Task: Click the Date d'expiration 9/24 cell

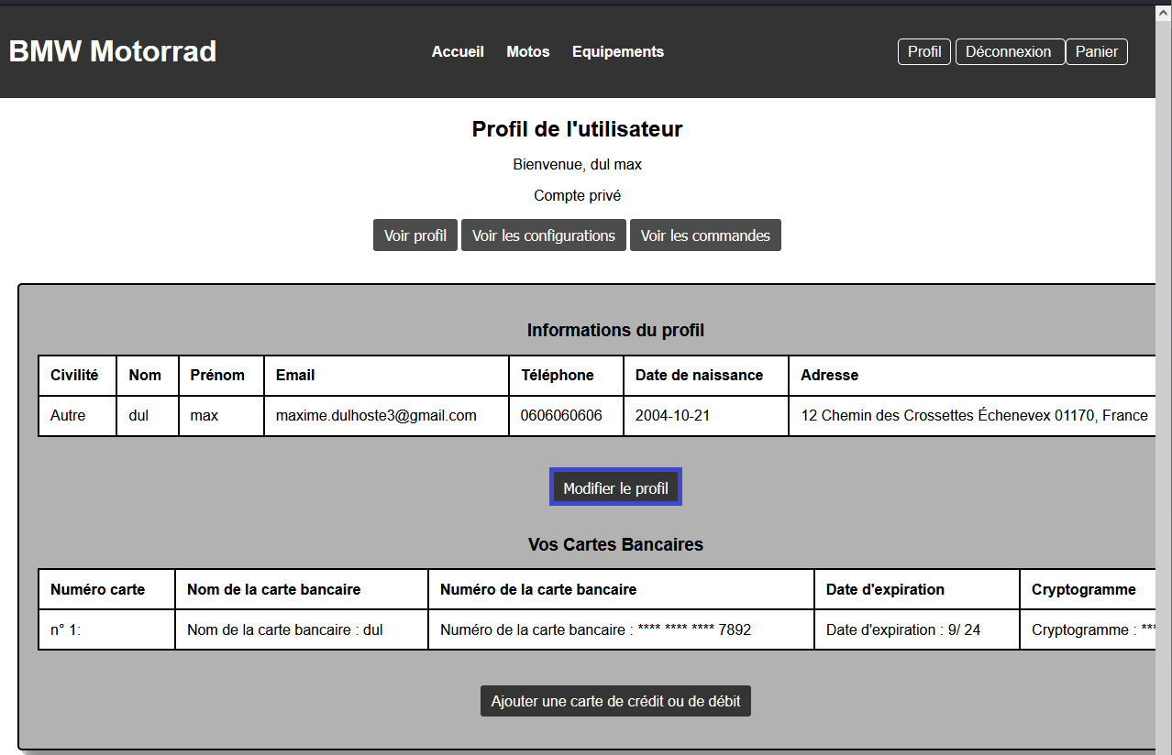Action: point(903,629)
